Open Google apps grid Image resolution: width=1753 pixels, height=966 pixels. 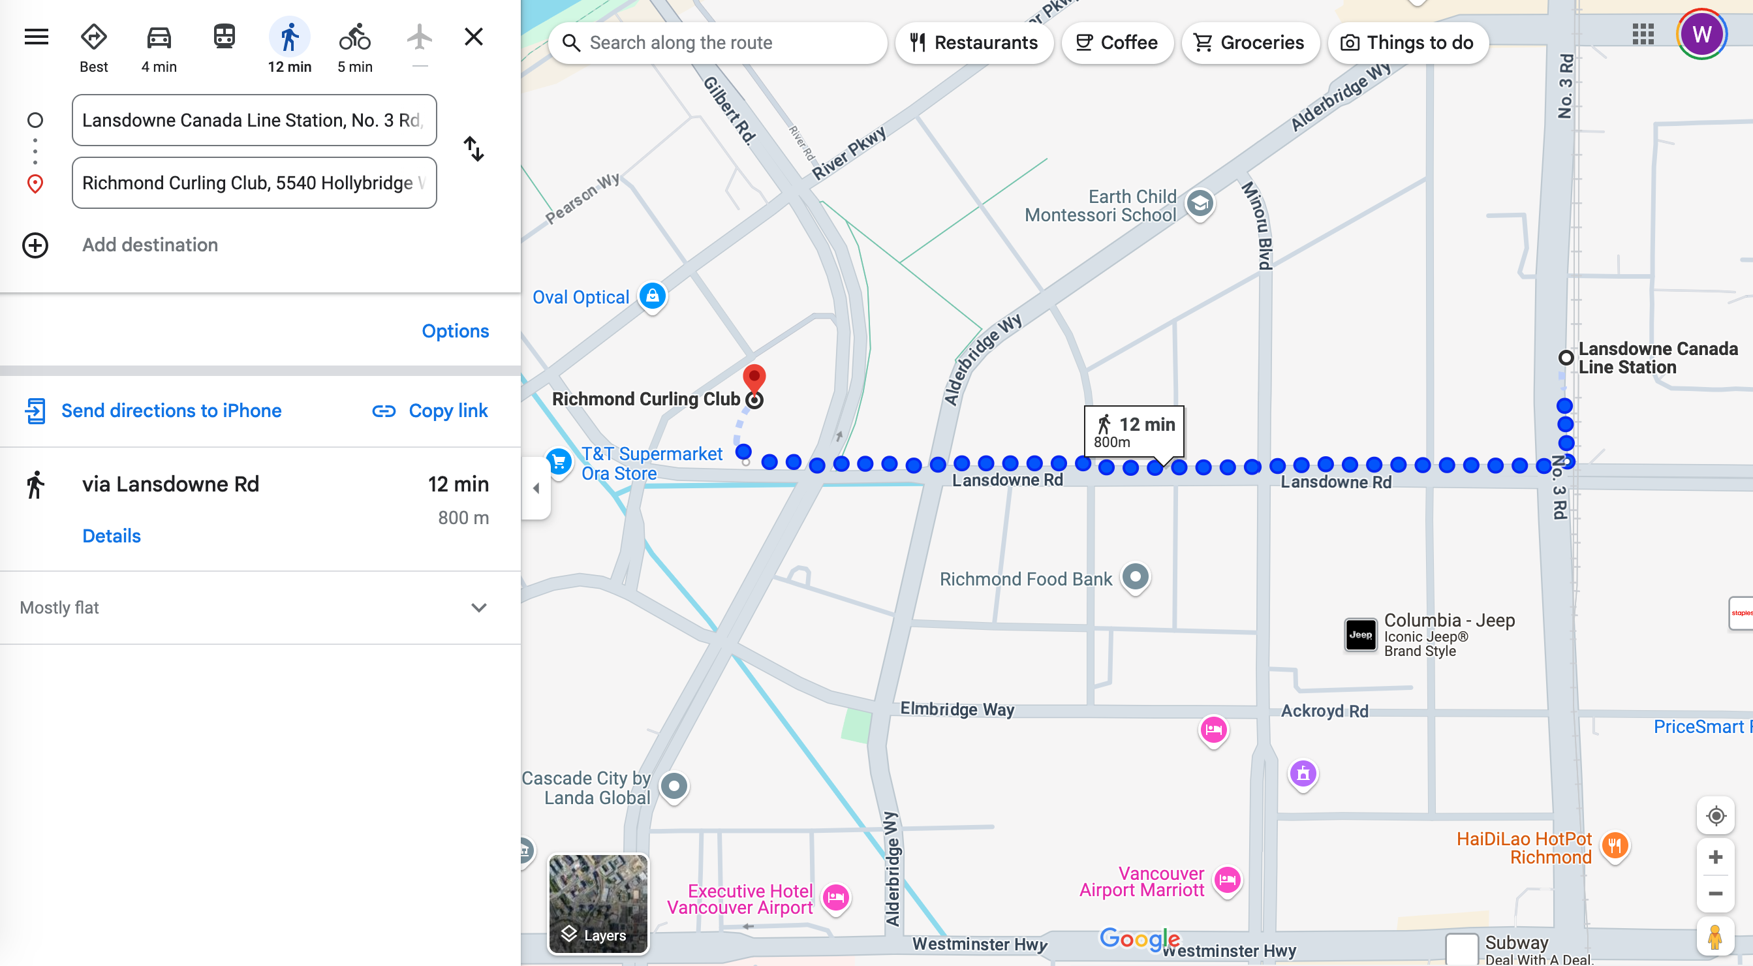(x=1643, y=34)
